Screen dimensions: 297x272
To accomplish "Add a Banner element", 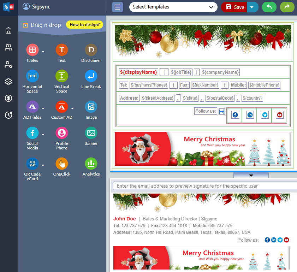I will click(91, 133).
